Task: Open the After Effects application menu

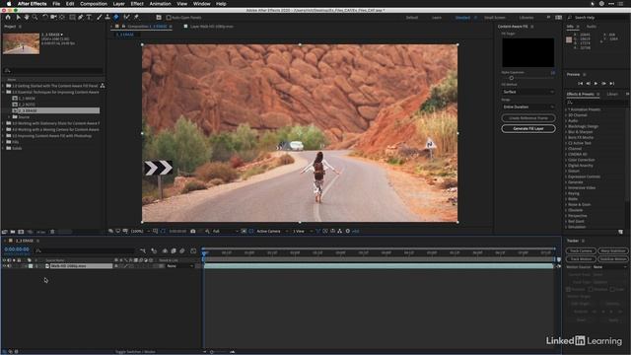Action: pyautogui.click(x=33, y=4)
